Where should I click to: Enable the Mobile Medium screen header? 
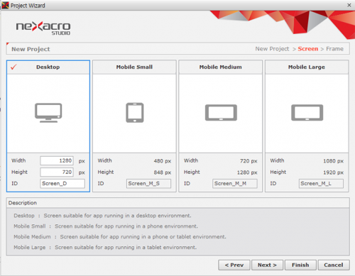point(221,67)
